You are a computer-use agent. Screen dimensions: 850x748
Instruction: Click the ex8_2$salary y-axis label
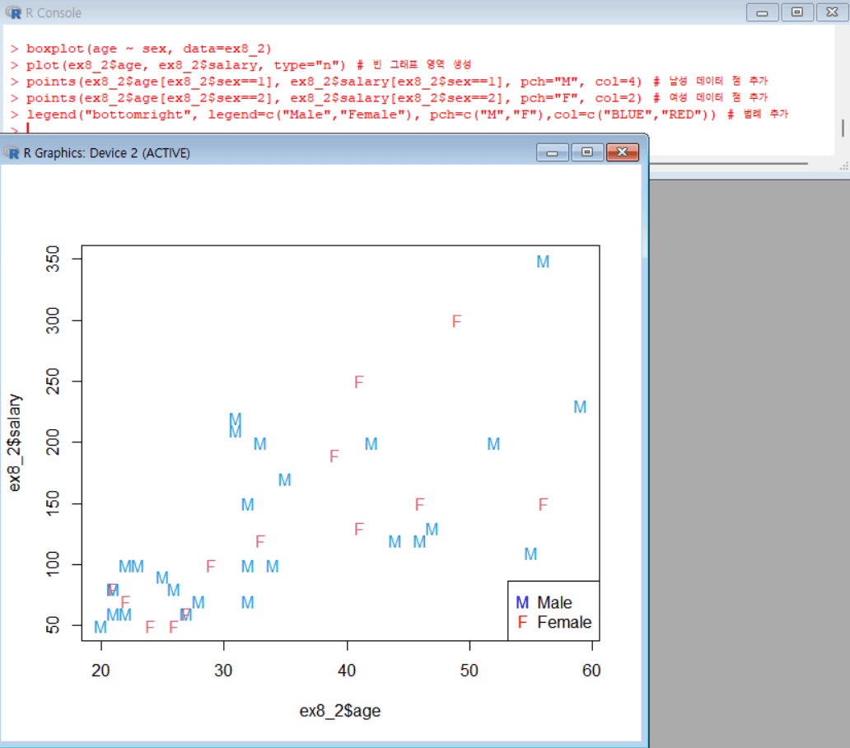[x=16, y=442]
